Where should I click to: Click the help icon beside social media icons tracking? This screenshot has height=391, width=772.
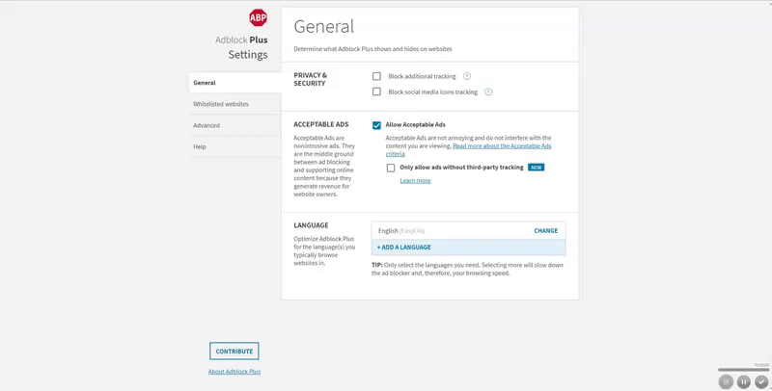488,92
